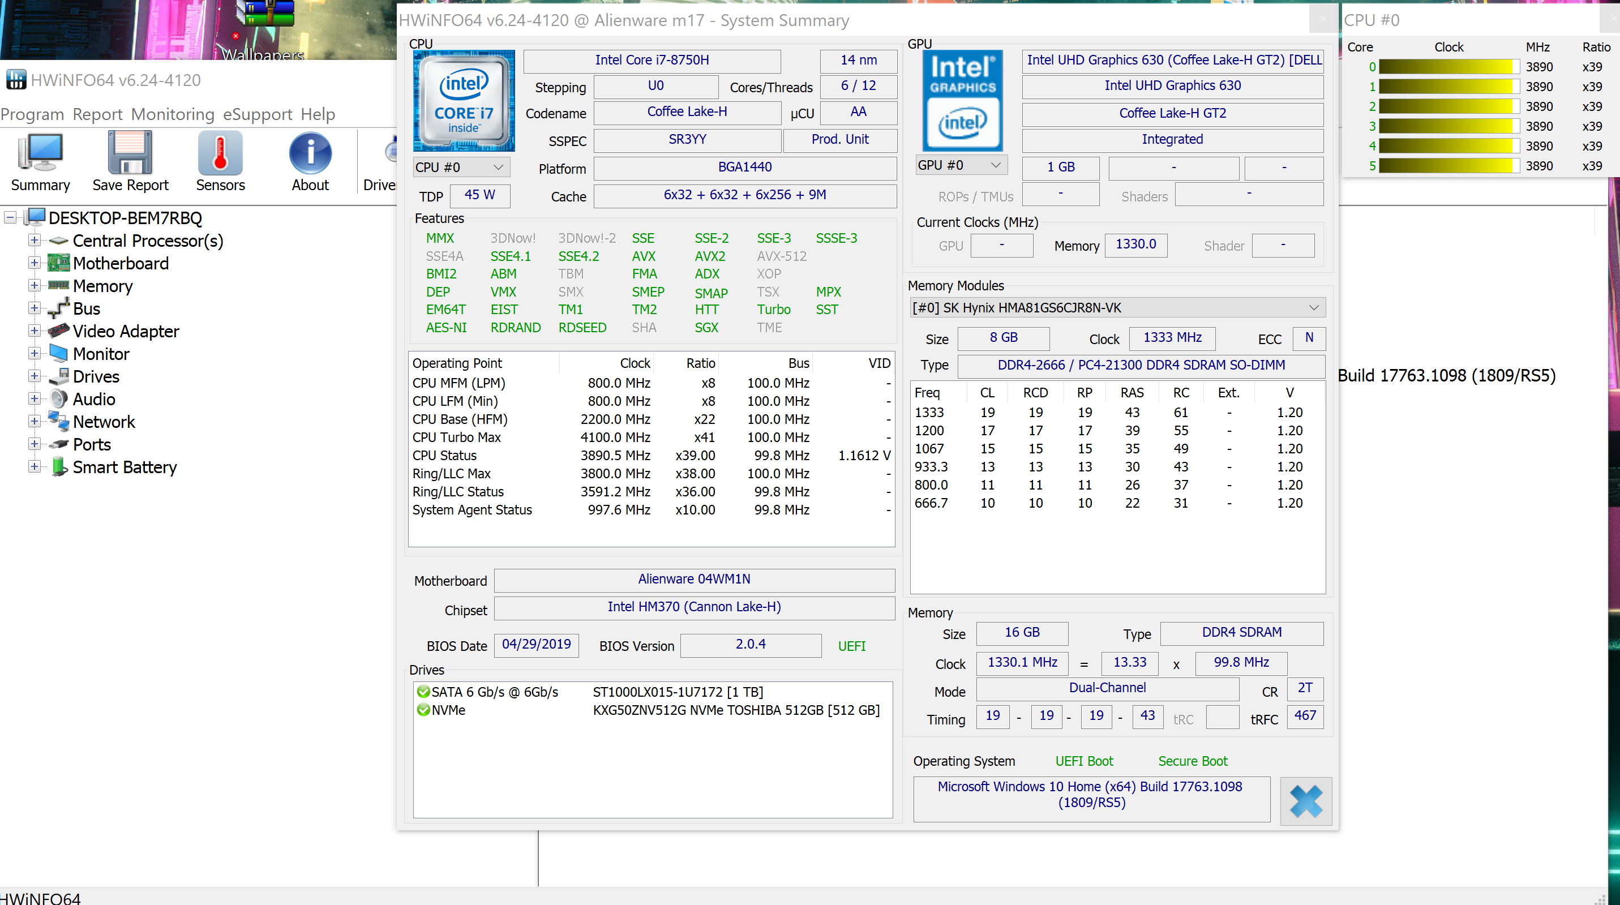
Task: Expand the Video Adapter tree node
Action: click(x=35, y=331)
